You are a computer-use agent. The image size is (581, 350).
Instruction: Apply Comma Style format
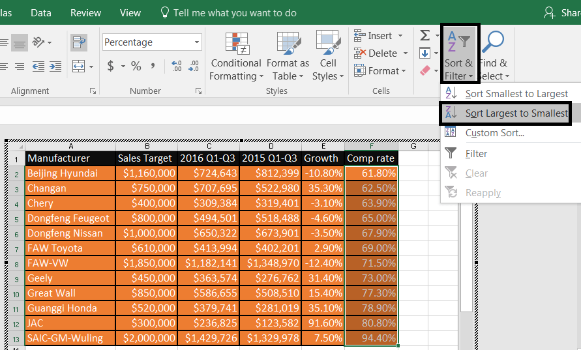153,66
